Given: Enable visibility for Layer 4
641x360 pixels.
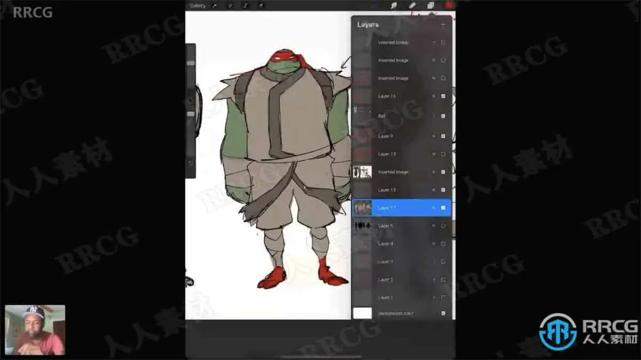Looking at the screenshot, I should coord(443,244).
